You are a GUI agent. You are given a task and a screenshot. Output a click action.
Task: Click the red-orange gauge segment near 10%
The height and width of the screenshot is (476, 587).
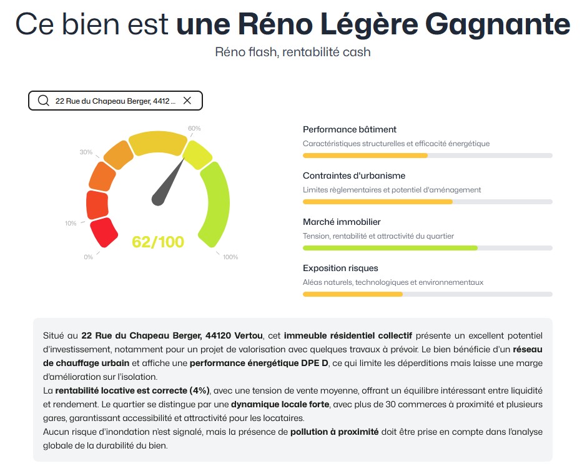click(x=97, y=204)
